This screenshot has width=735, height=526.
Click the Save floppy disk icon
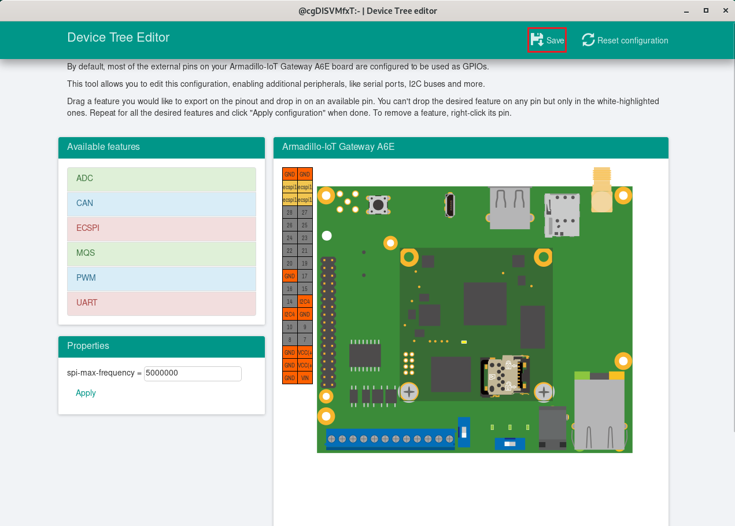tap(537, 40)
